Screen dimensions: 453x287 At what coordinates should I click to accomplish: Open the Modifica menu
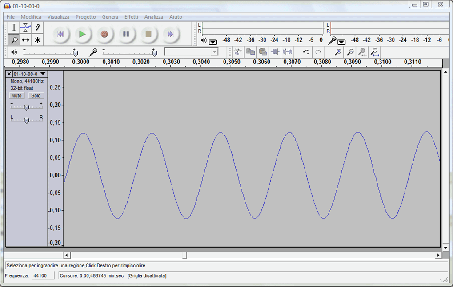pyautogui.click(x=31, y=17)
